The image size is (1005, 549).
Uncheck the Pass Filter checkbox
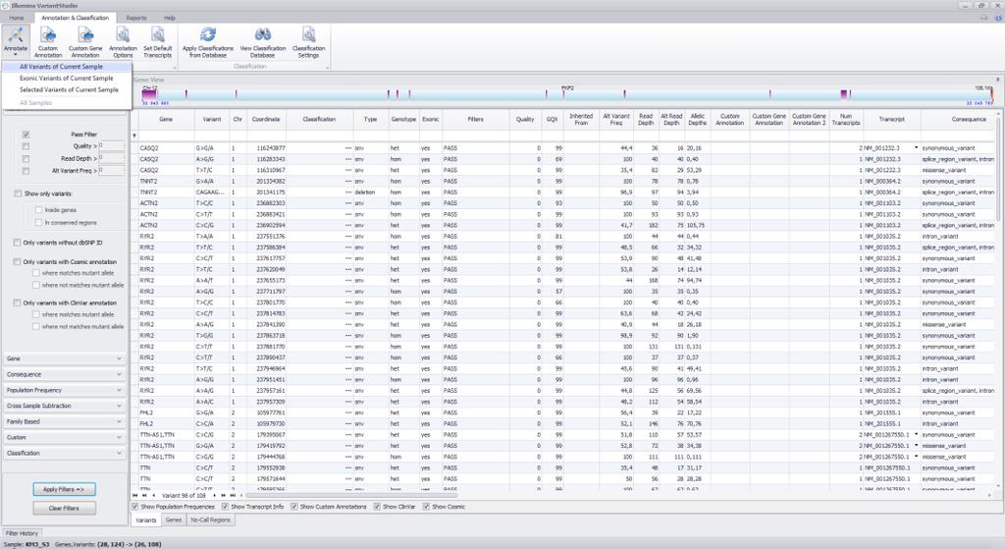pos(26,135)
